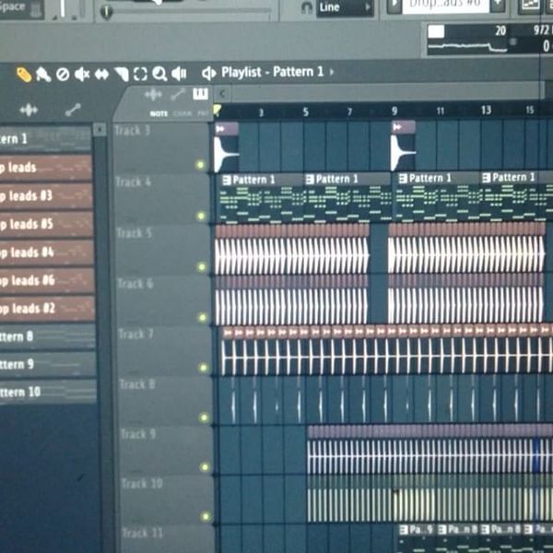Image resolution: width=553 pixels, height=553 pixels.
Task: Select 'ttern 10' in picker
Action: [x=48, y=392]
